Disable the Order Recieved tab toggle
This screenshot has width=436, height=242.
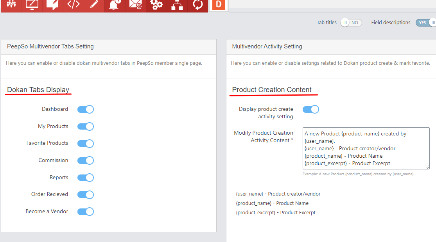tap(86, 194)
